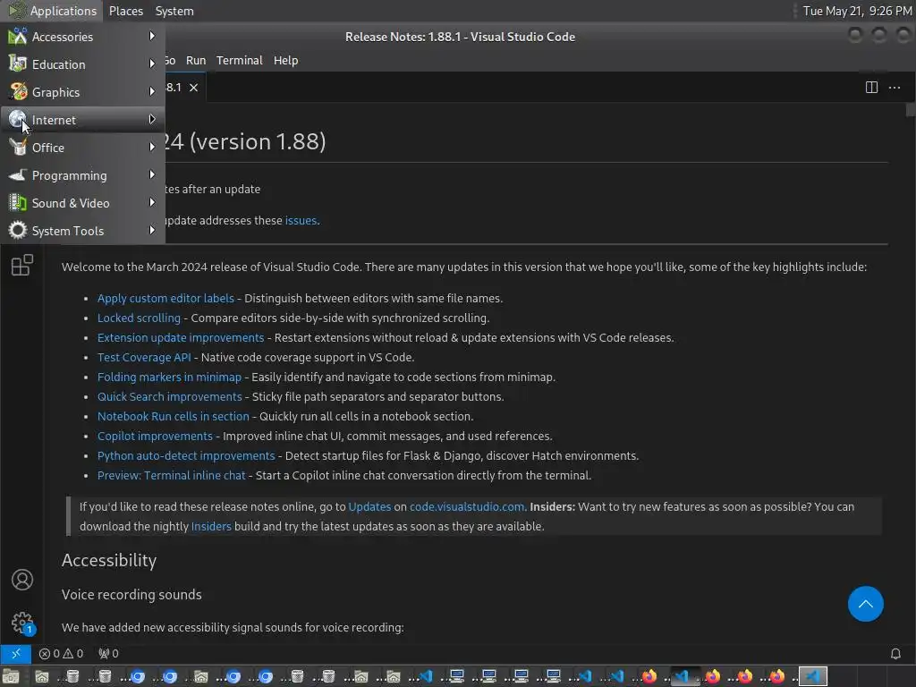Open 'Preview: Terminal inline chat' link
The width and height of the screenshot is (916, 687).
(171, 475)
